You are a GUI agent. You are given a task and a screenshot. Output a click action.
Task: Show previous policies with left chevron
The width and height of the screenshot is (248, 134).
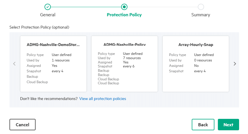click(x=14, y=64)
